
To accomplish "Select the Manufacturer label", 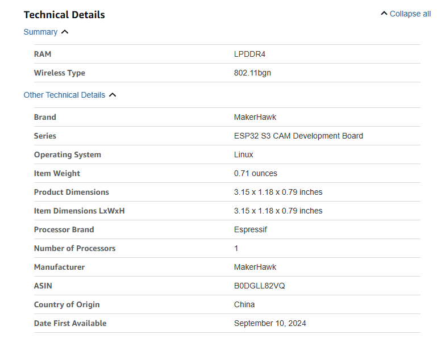I will [x=59, y=267].
